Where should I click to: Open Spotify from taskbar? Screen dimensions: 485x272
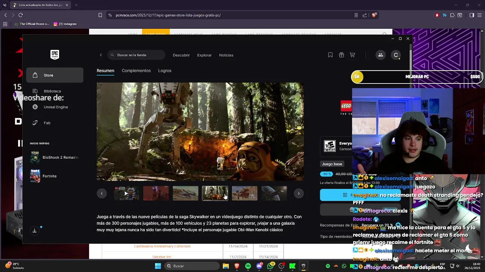[x=248, y=266]
